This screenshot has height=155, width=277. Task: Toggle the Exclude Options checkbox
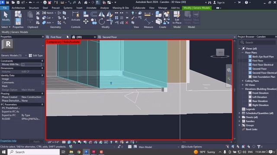[x=183, y=146]
